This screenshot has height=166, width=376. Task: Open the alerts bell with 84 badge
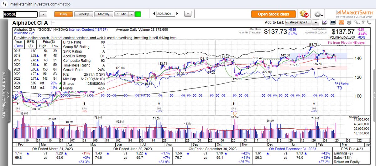(x=305, y=14)
